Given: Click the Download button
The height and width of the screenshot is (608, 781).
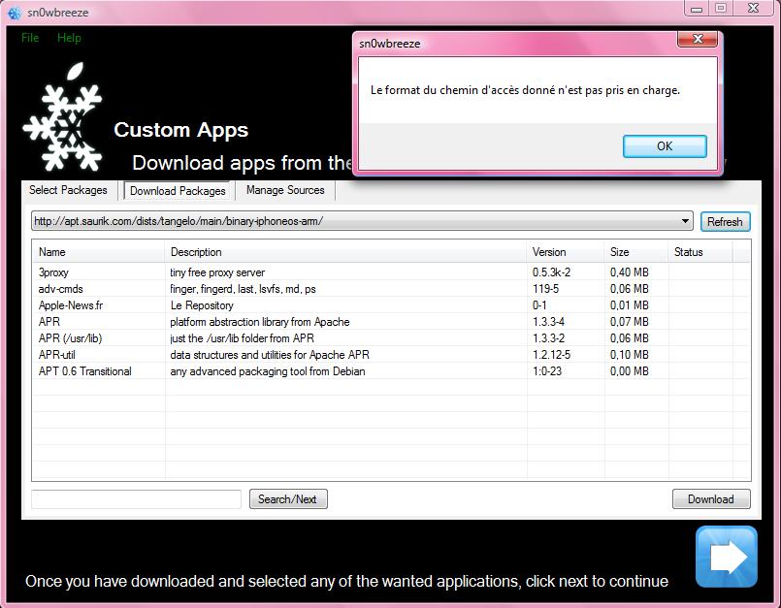Looking at the screenshot, I should pyautogui.click(x=711, y=499).
